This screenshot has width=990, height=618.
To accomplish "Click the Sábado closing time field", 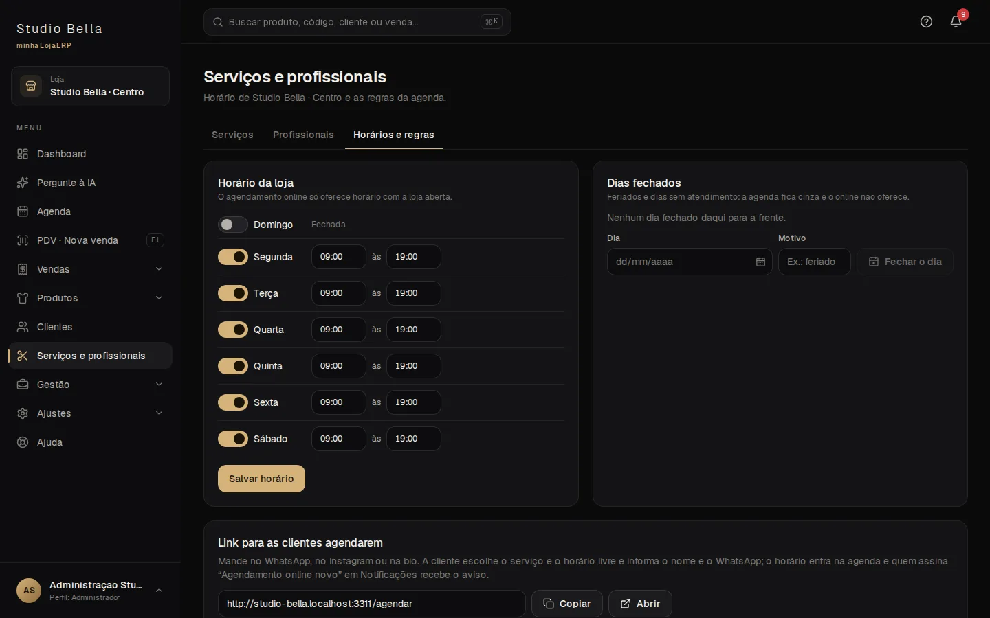I will (x=414, y=439).
